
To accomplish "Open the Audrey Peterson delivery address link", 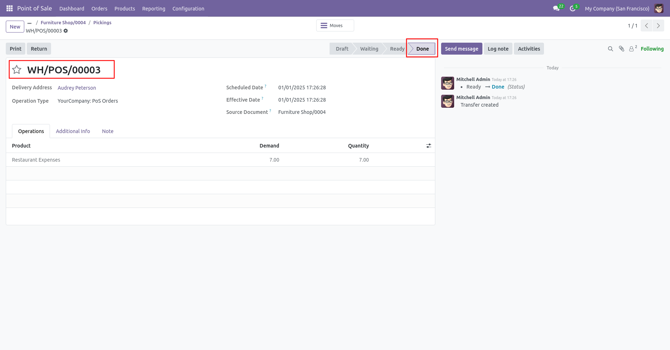I will (77, 88).
